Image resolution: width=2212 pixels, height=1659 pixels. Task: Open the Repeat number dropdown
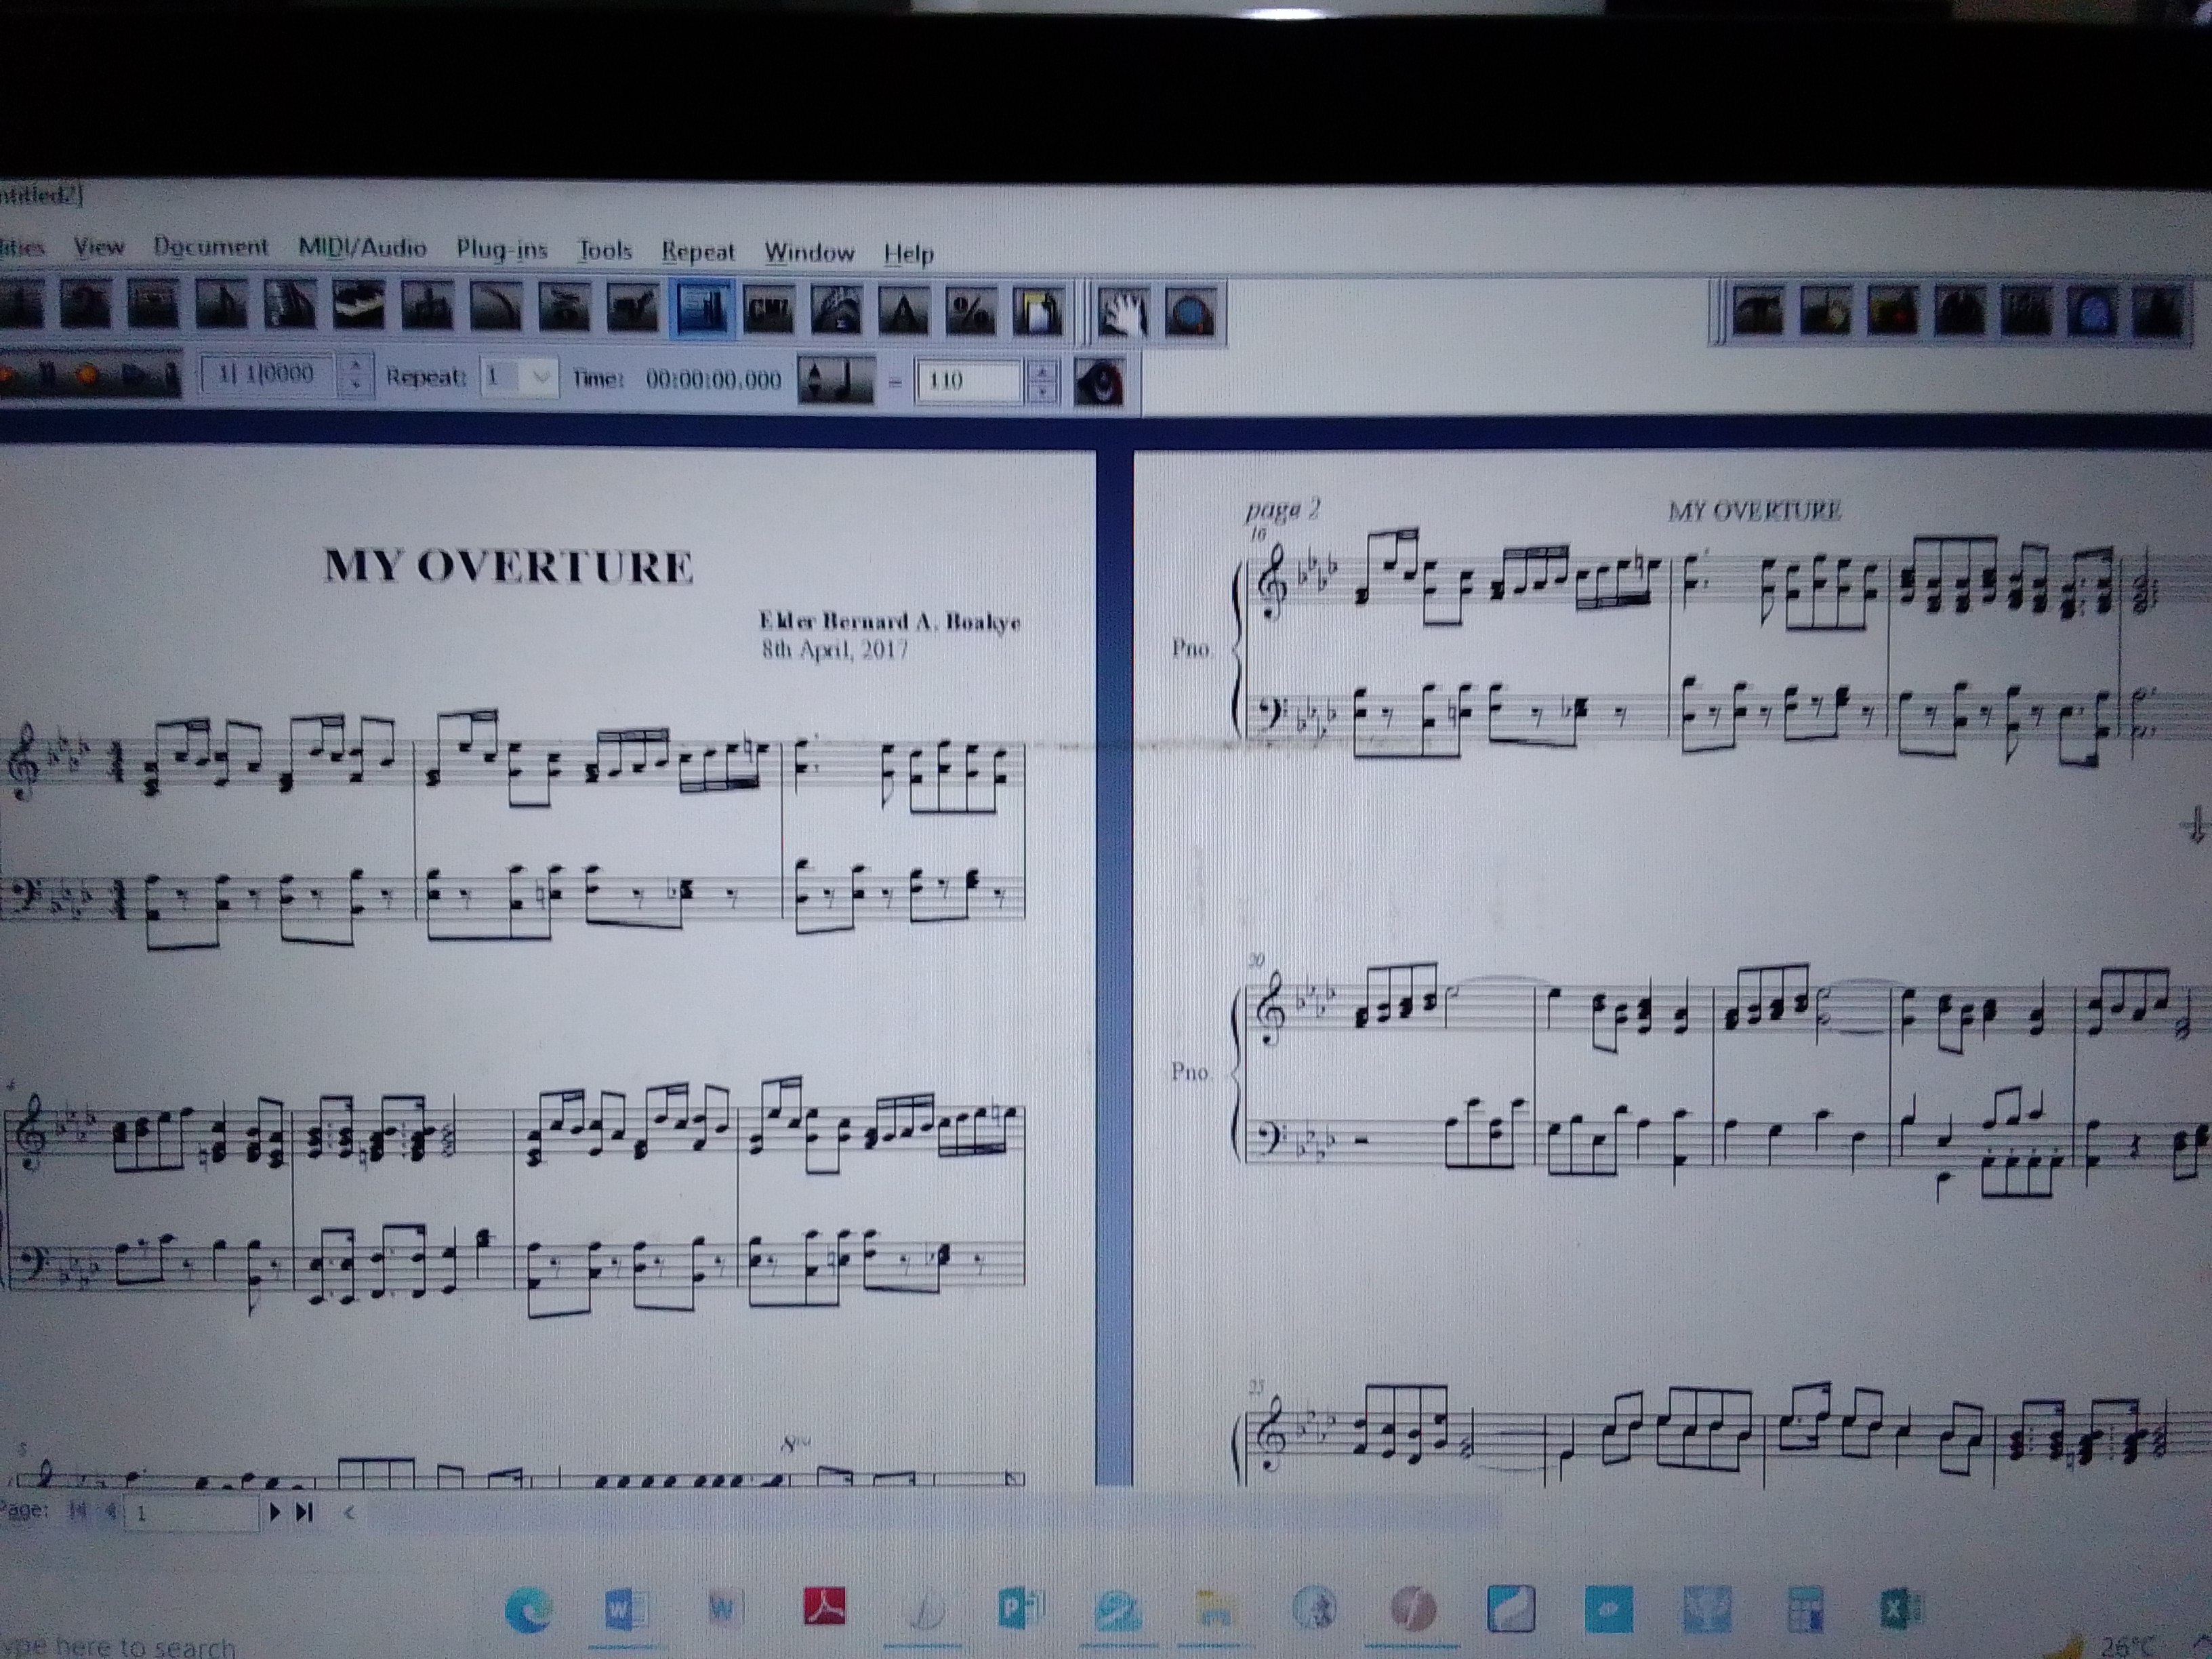[519, 377]
